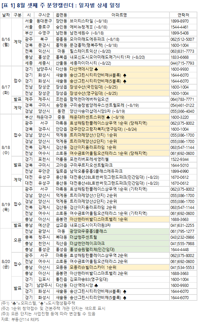The width and height of the screenshot is (198, 322).
Task: Click the spade icon in the 8/17 송산그린시티리안비채(4블록) row
Action: click(x=125, y=75)
